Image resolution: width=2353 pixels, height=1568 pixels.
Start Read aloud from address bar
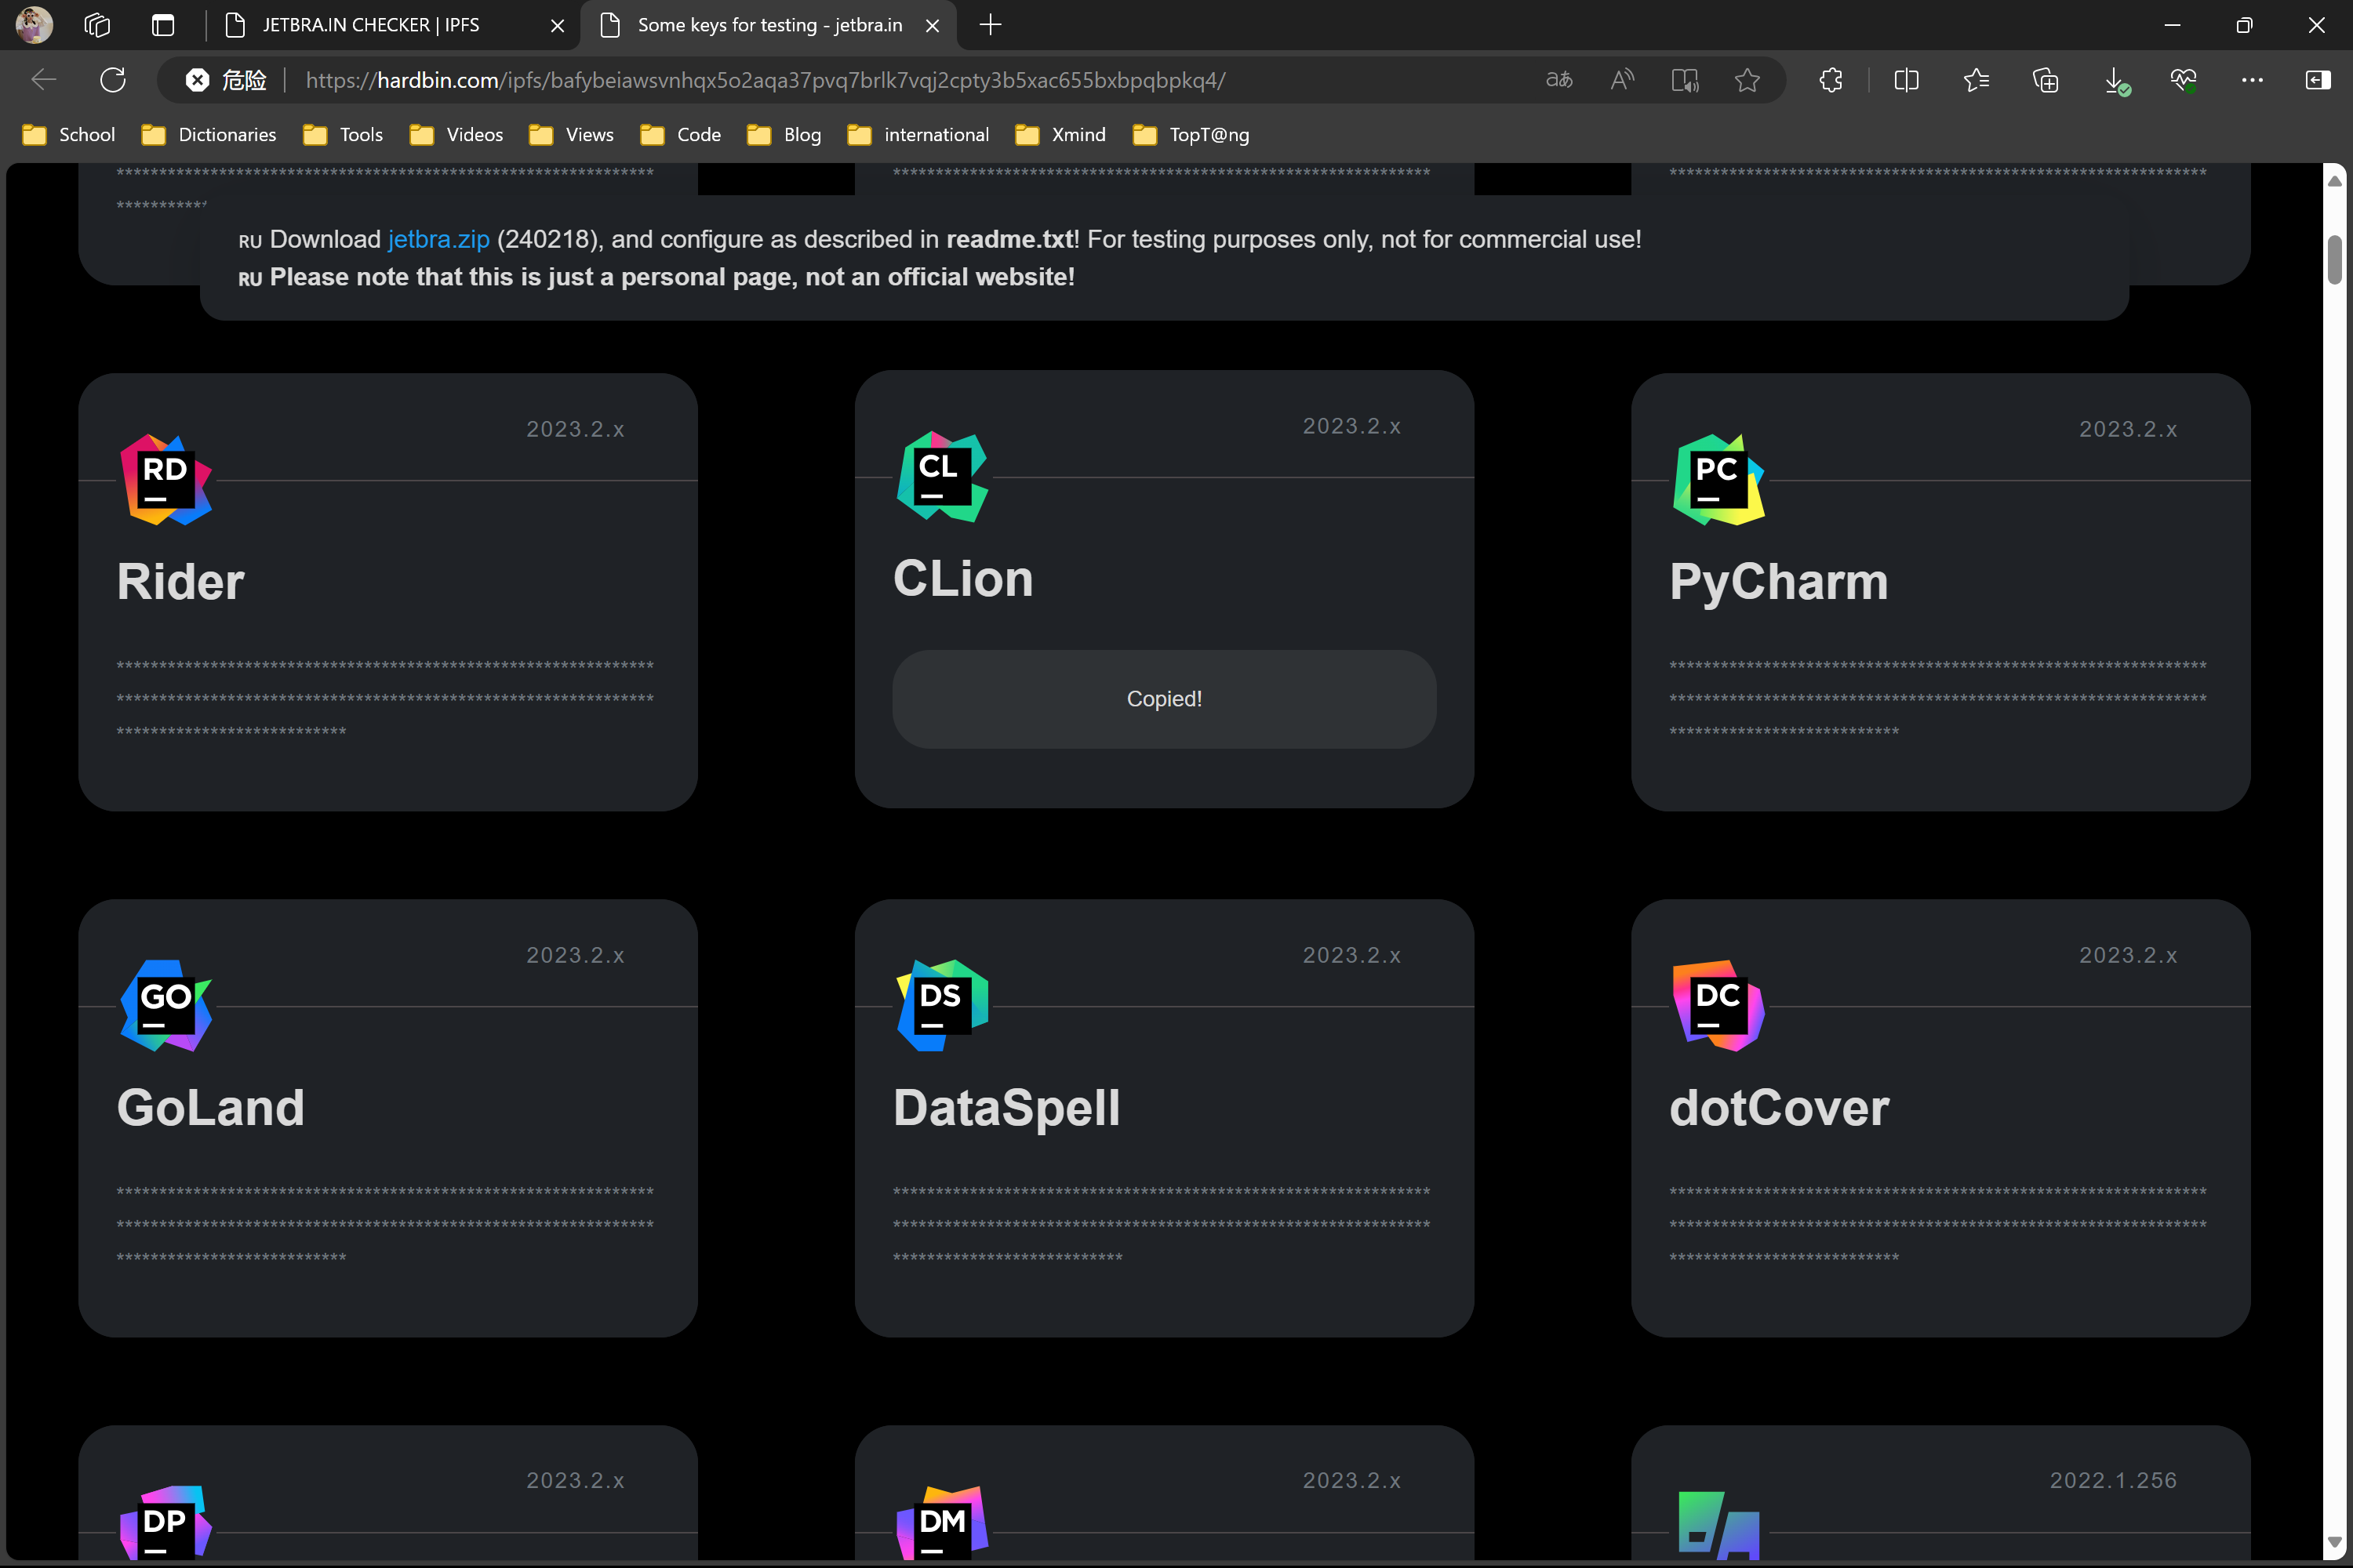tap(1622, 80)
